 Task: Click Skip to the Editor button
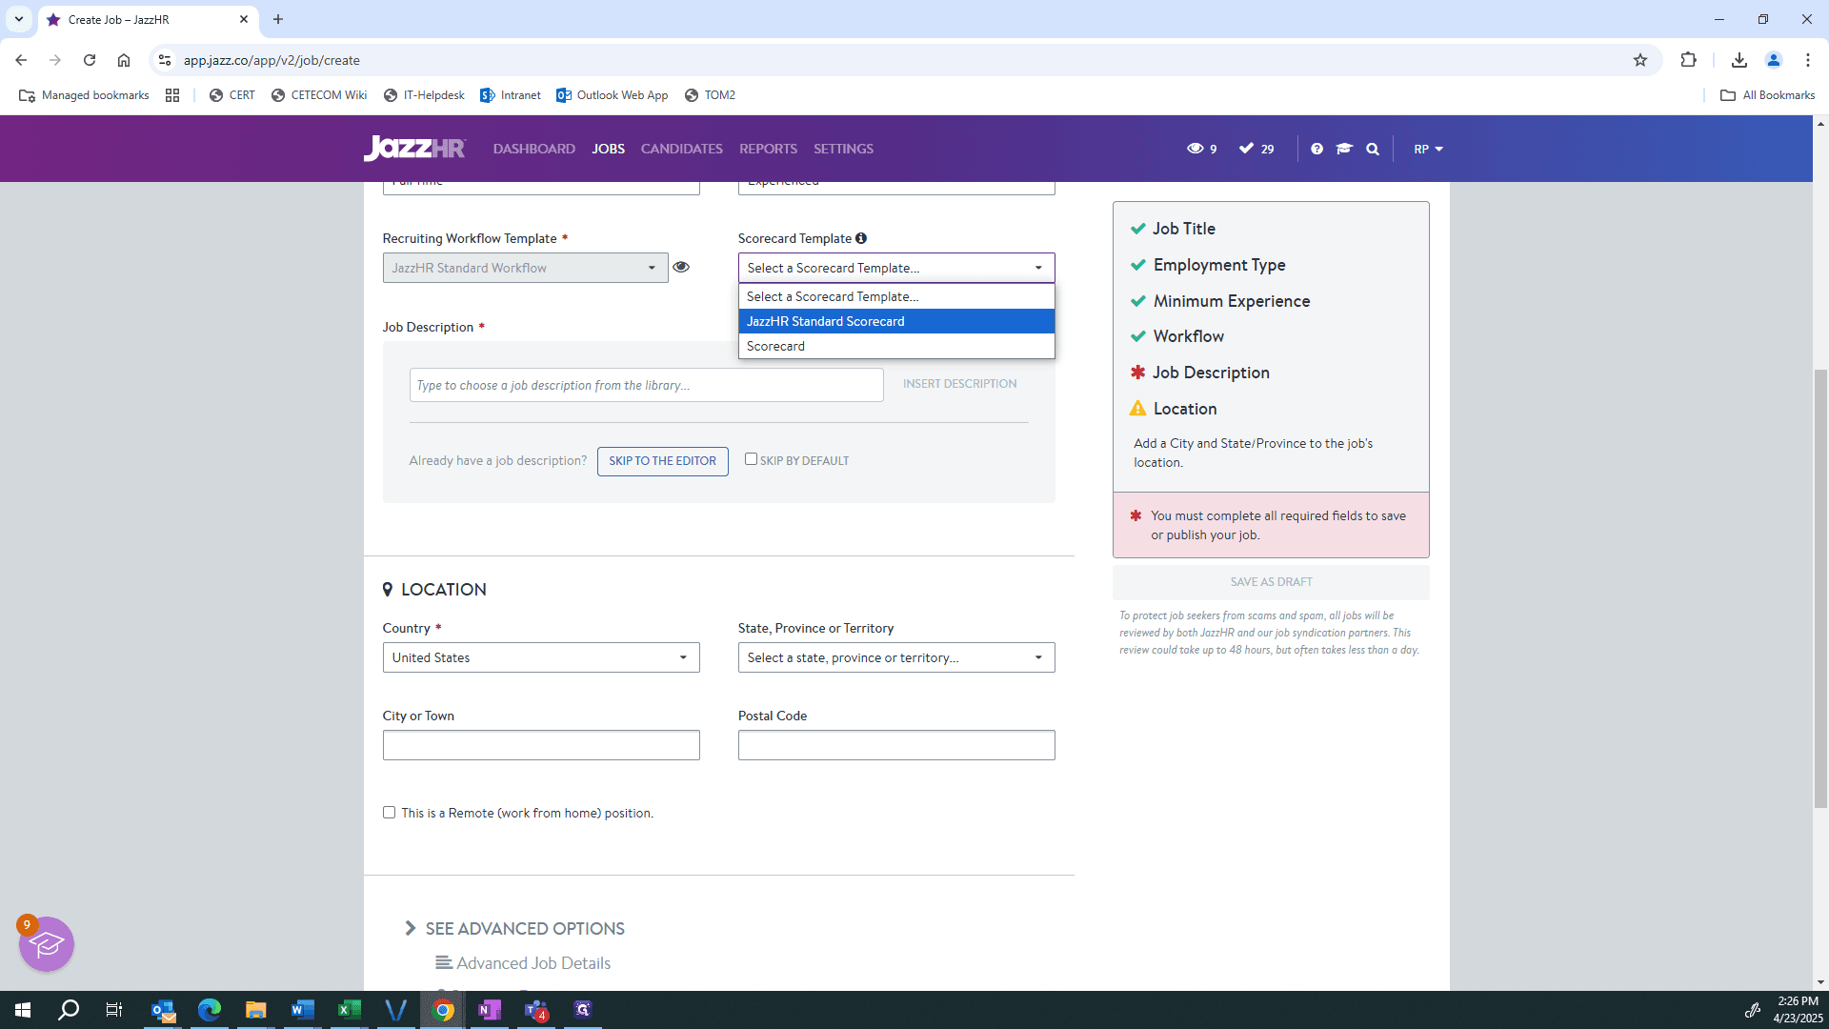click(x=663, y=461)
